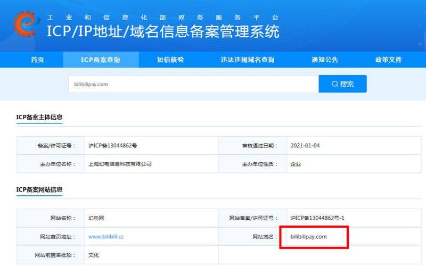Select the unit type value 企业

296,164
